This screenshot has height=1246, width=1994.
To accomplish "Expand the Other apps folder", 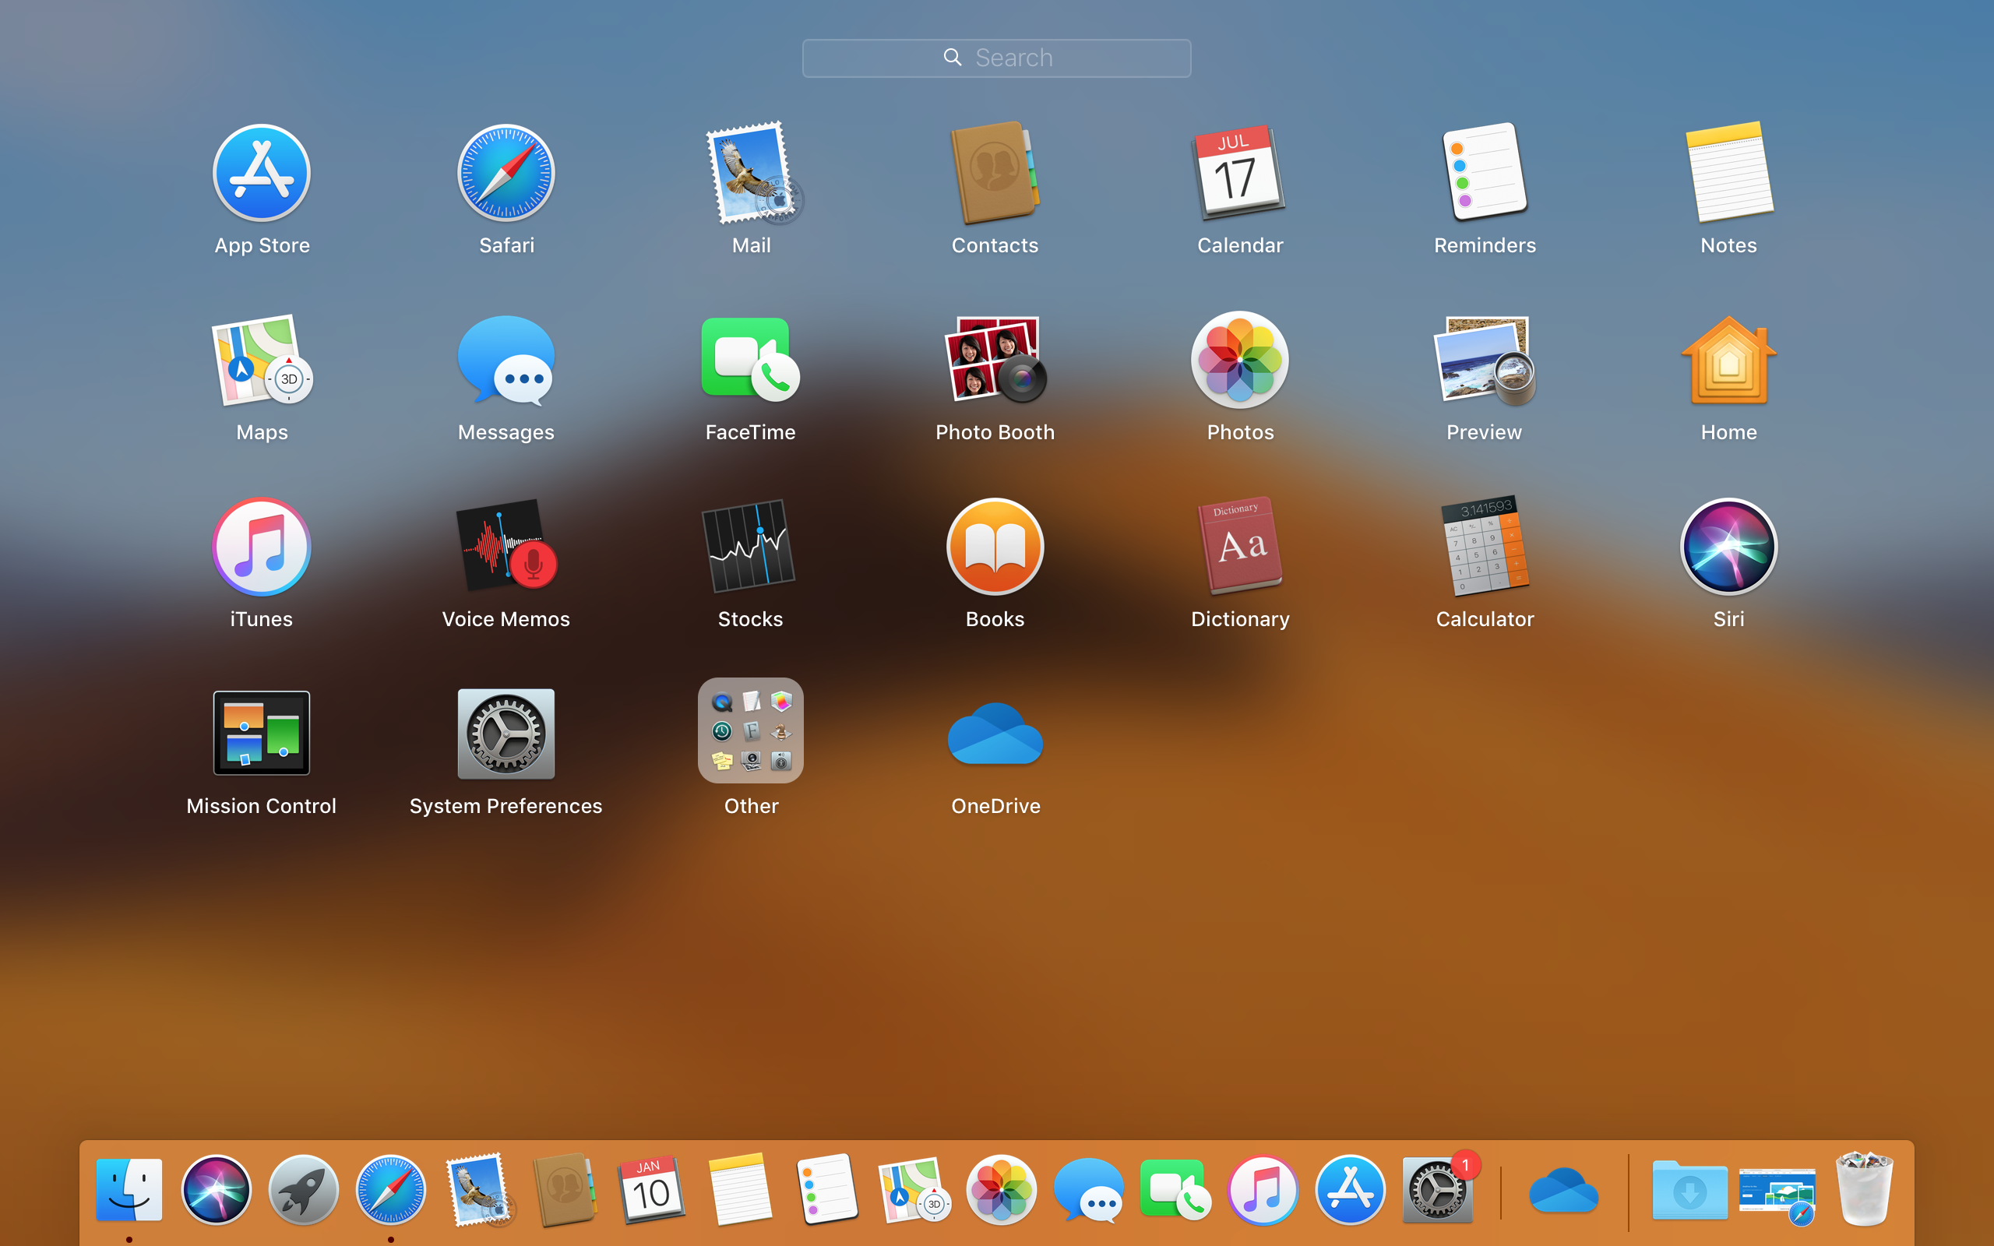I will 750,731.
